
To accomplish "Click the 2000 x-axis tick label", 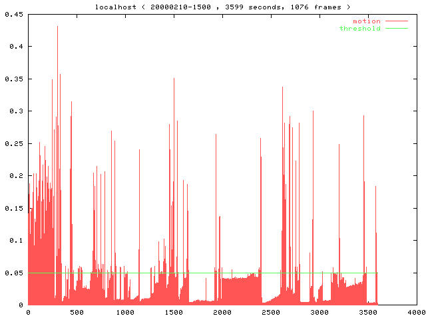I will 222,312.
